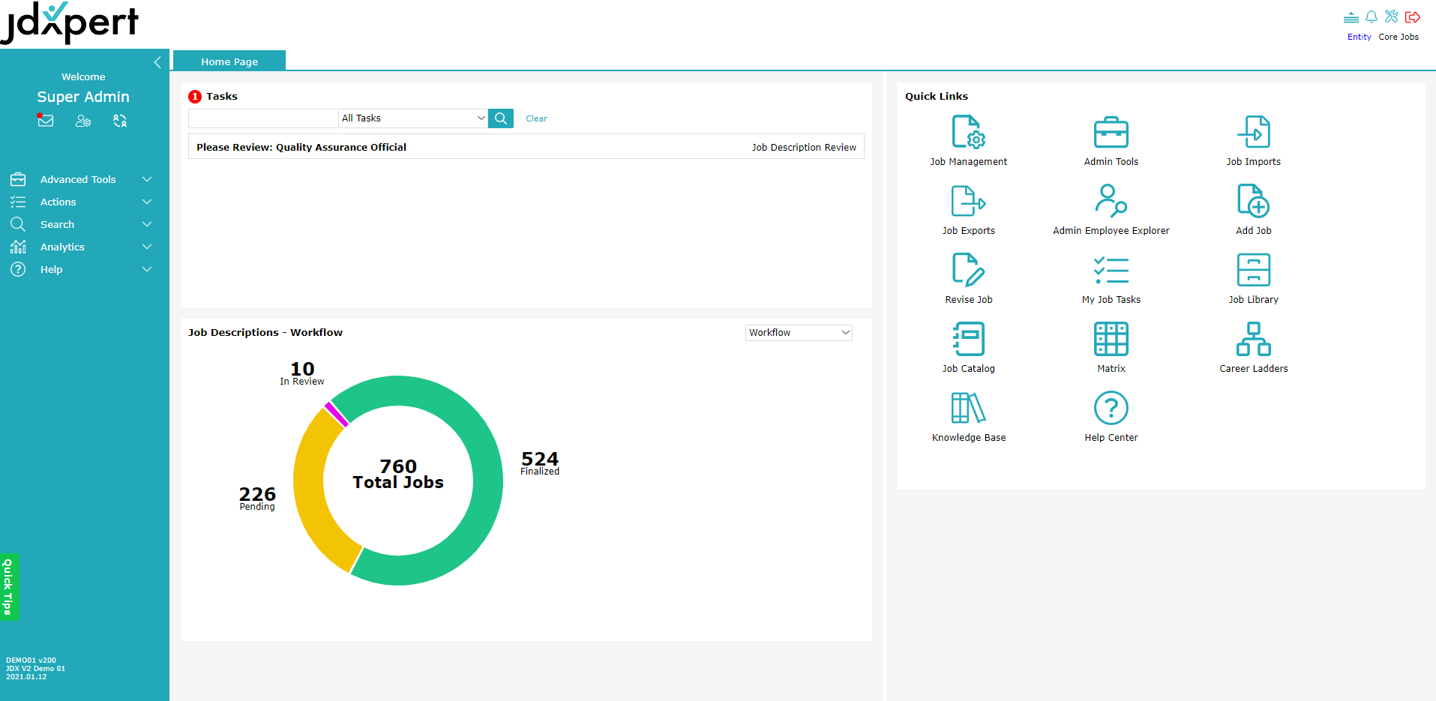This screenshot has height=701, width=1436.
Task: Click the Clear link beside task search
Action: tap(536, 118)
